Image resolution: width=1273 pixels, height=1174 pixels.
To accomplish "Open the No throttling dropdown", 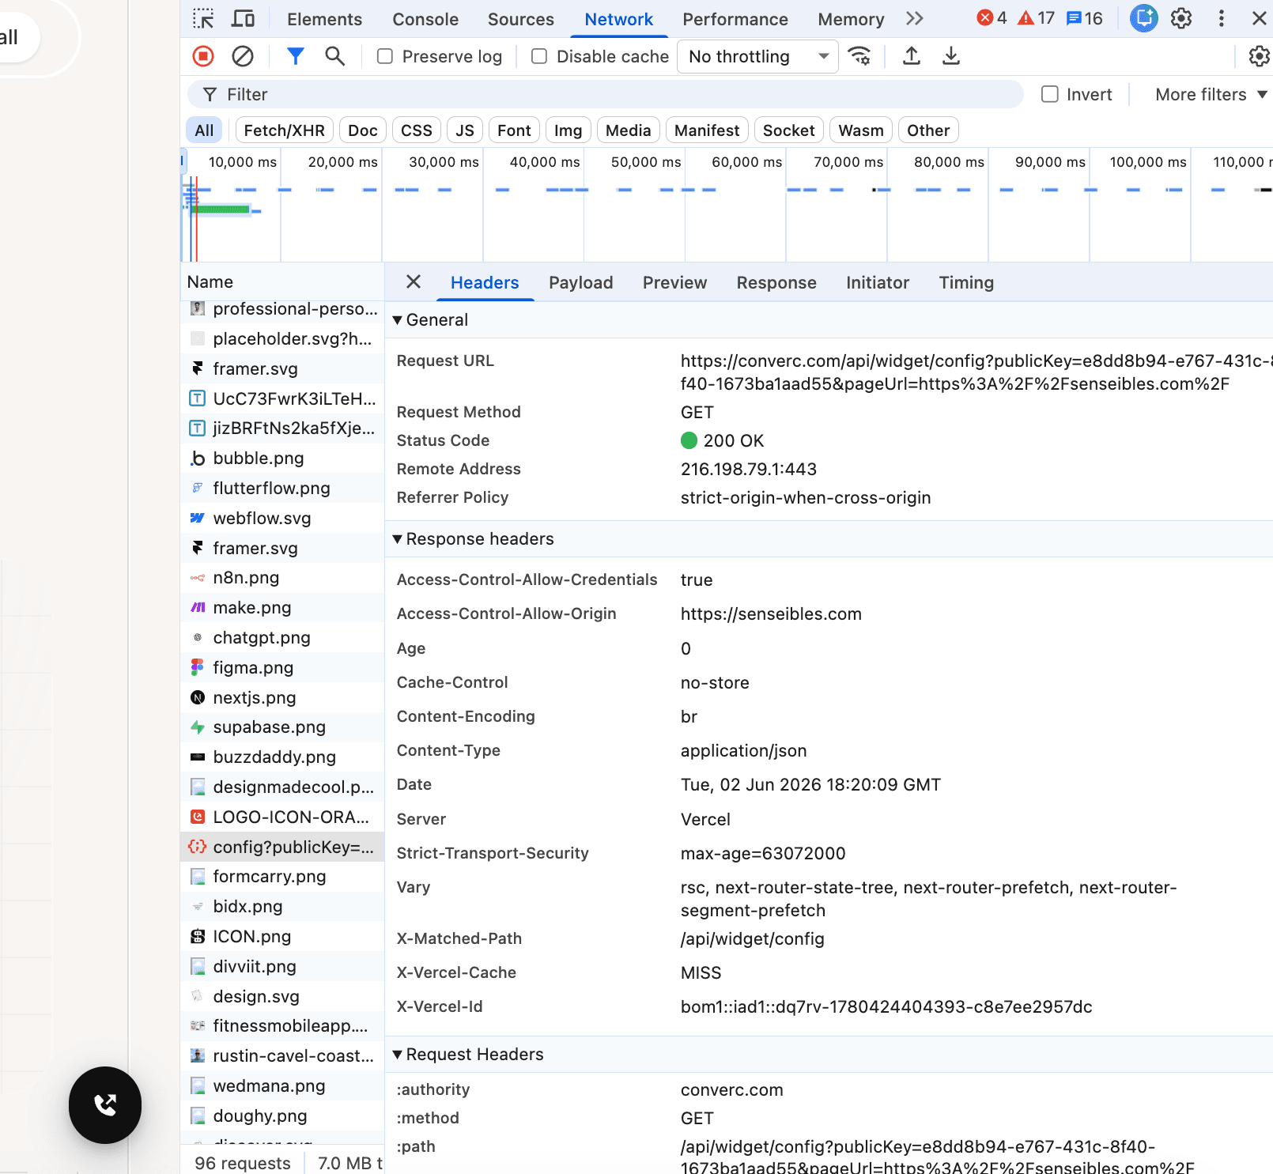I will click(x=757, y=56).
